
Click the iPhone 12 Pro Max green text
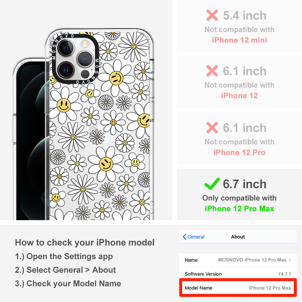(239, 209)
